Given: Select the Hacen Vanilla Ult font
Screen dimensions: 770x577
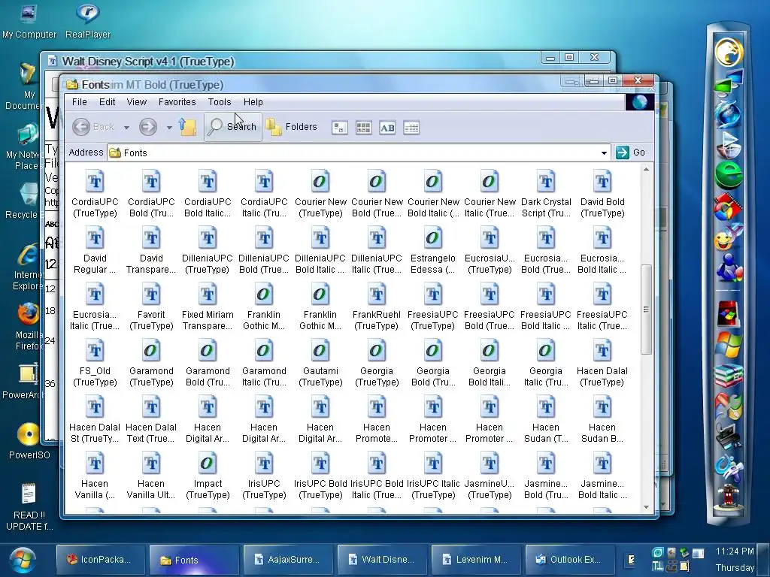Looking at the screenshot, I should (x=151, y=476).
